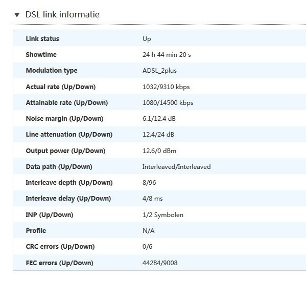This screenshot has width=306, height=281.
Task: Select the 'INP (Up/Down)' label
Action: click(x=50, y=214)
